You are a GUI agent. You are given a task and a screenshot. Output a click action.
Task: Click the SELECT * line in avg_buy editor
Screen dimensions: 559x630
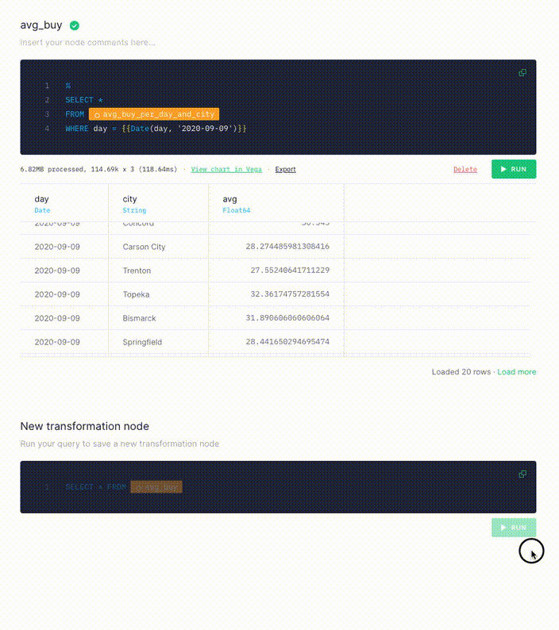84,100
